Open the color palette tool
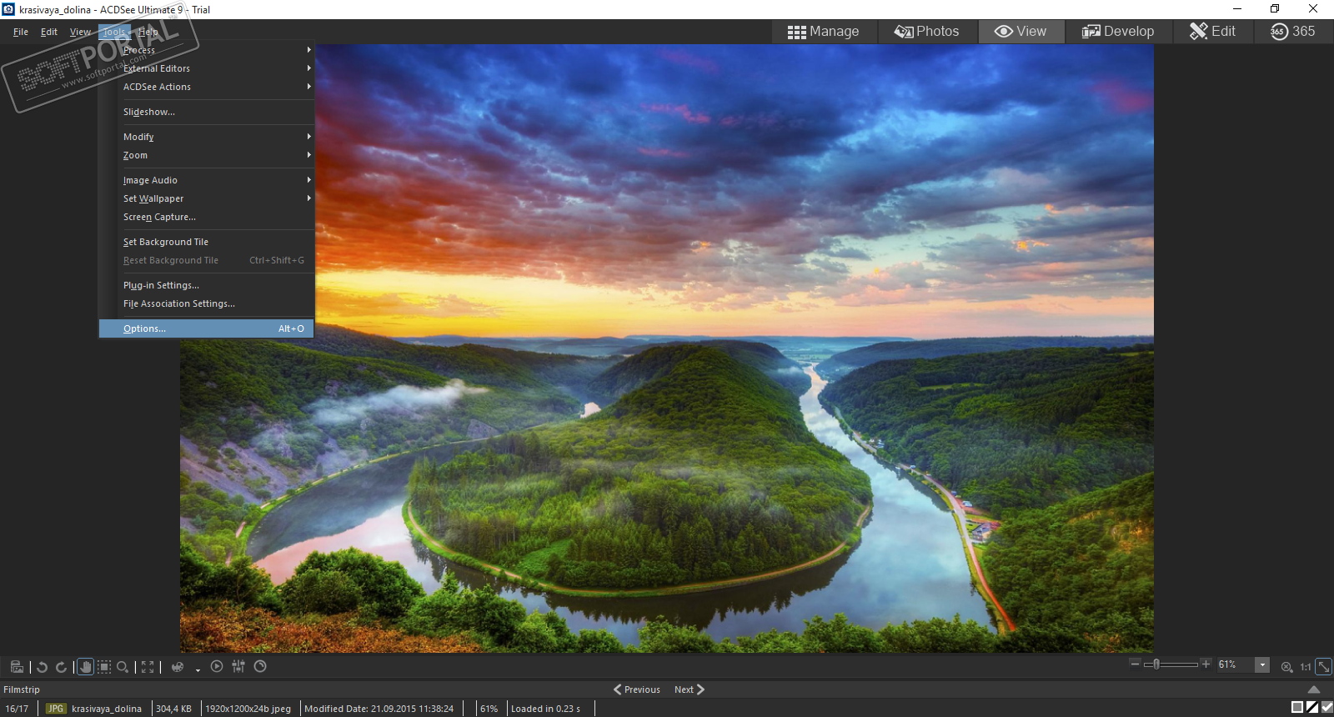 178,667
